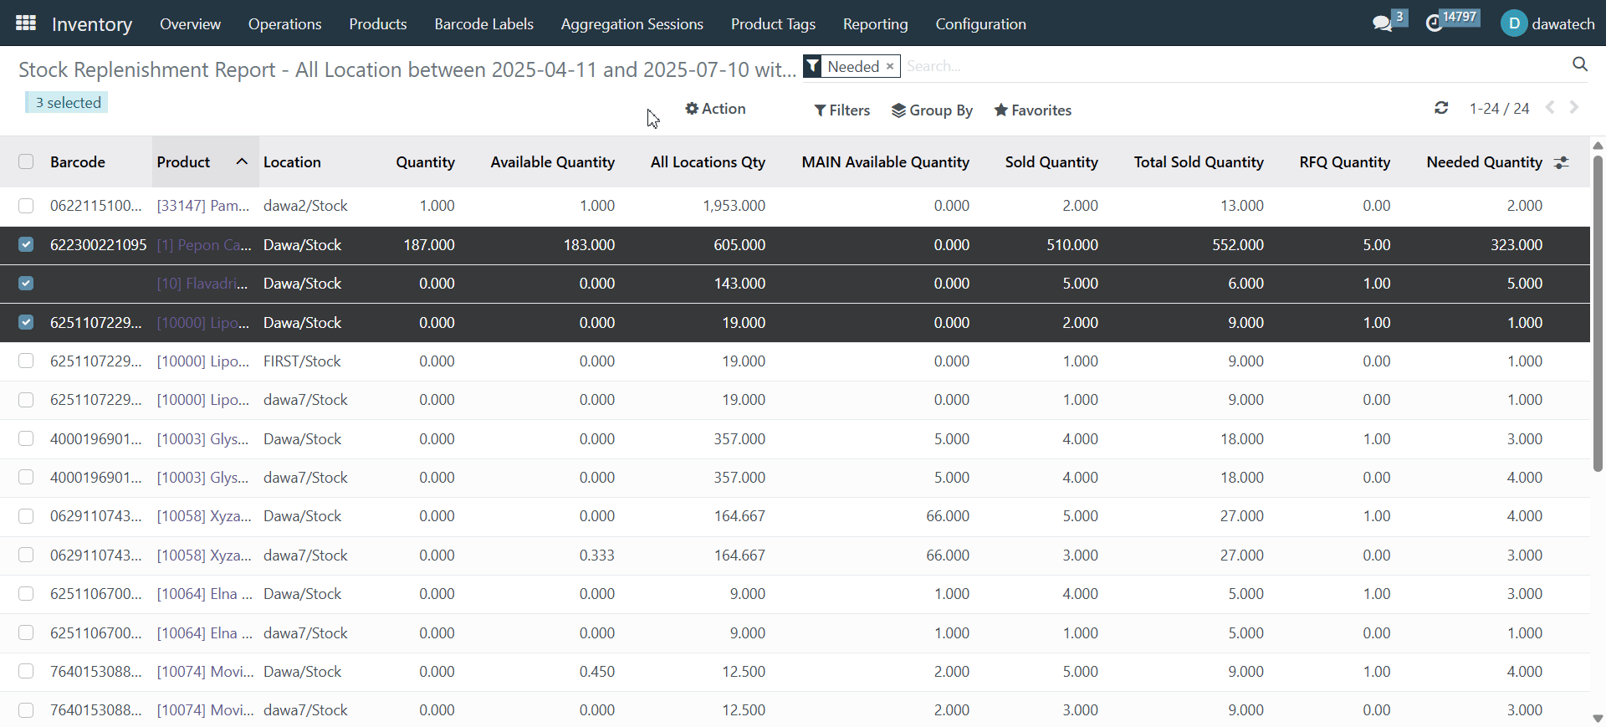Open the Reporting menu
This screenshot has height=727, width=1606.
tap(875, 24)
